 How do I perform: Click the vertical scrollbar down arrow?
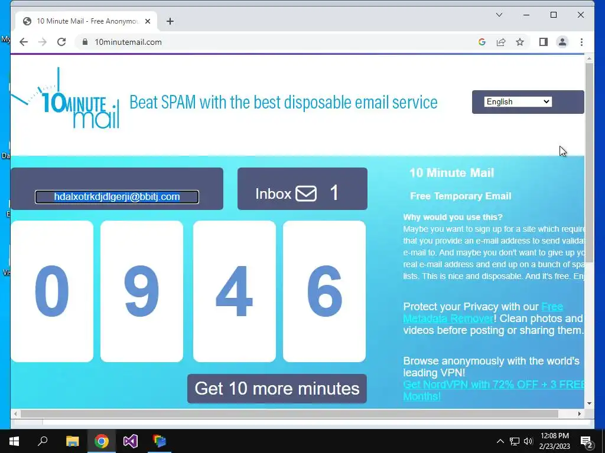coord(589,403)
